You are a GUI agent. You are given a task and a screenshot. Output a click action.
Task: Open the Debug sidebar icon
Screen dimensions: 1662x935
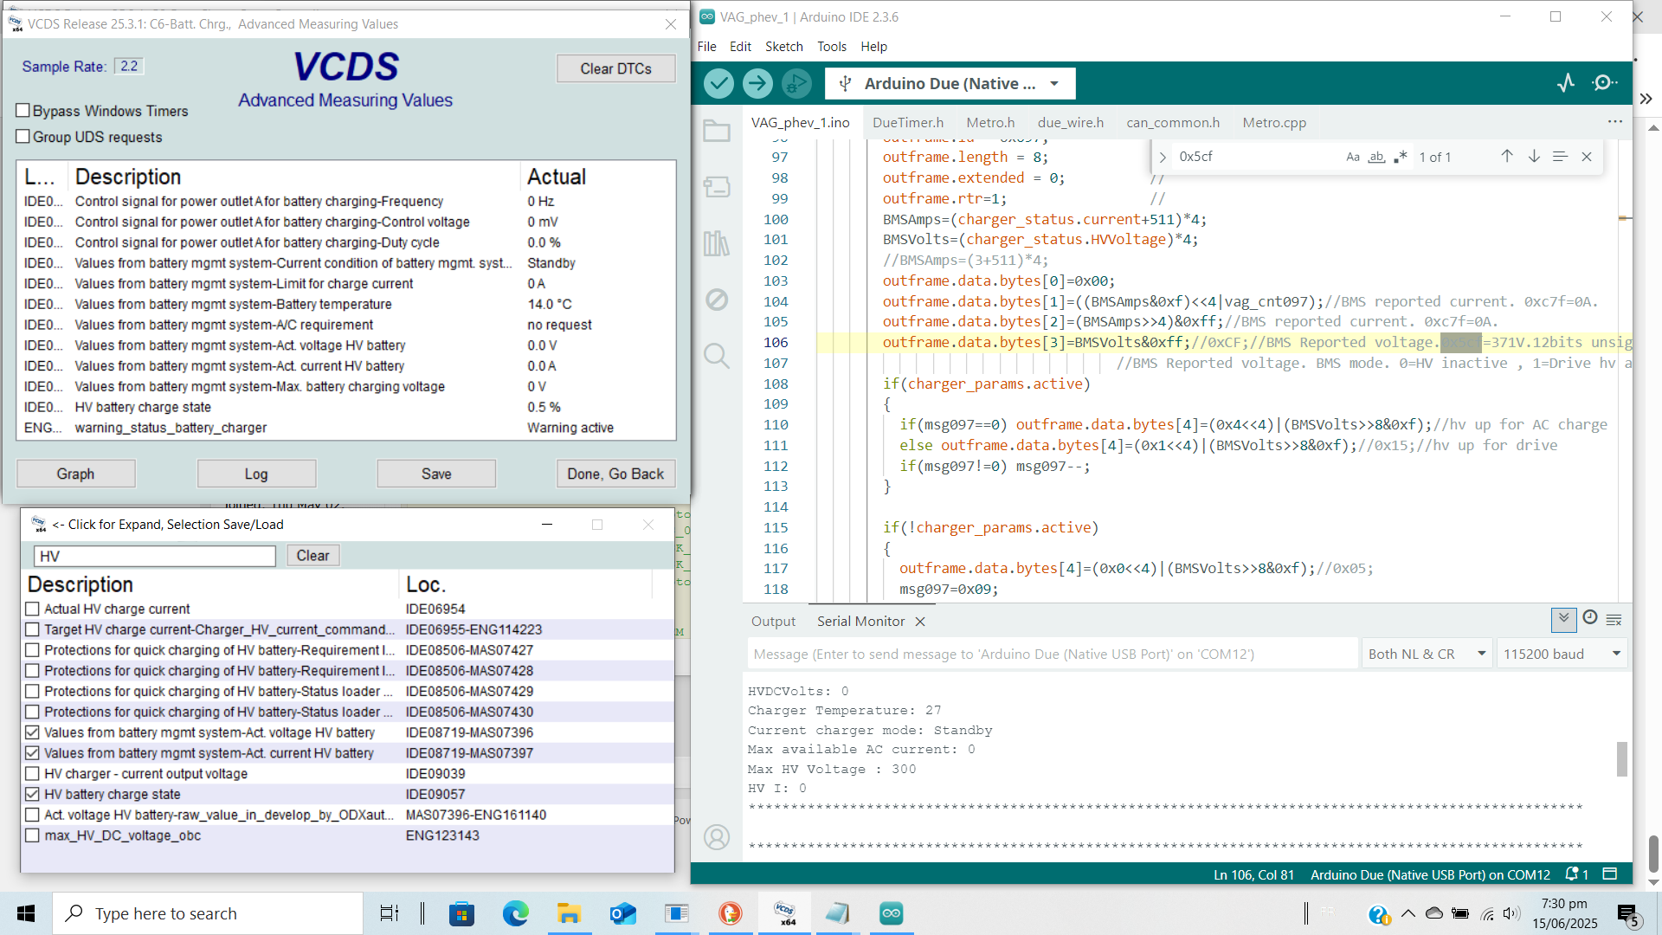pyautogui.click(x=717, y=300)
